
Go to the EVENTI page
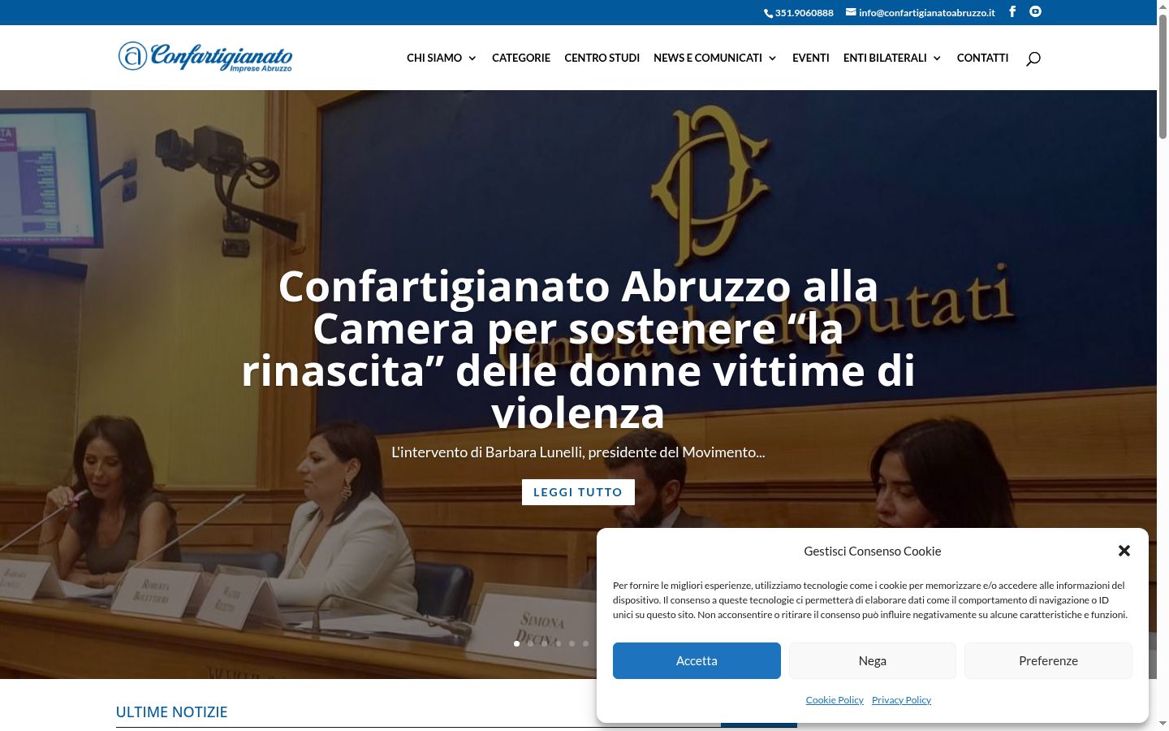click(x=811, y=58)
